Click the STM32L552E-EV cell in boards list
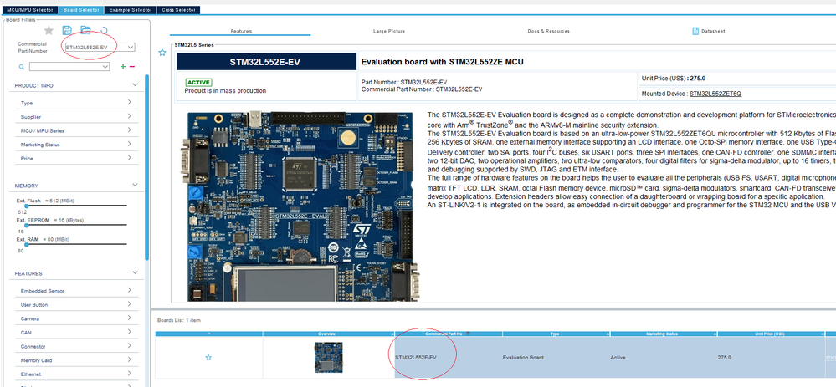Screen dimensions: 836x387 (449, 357)
